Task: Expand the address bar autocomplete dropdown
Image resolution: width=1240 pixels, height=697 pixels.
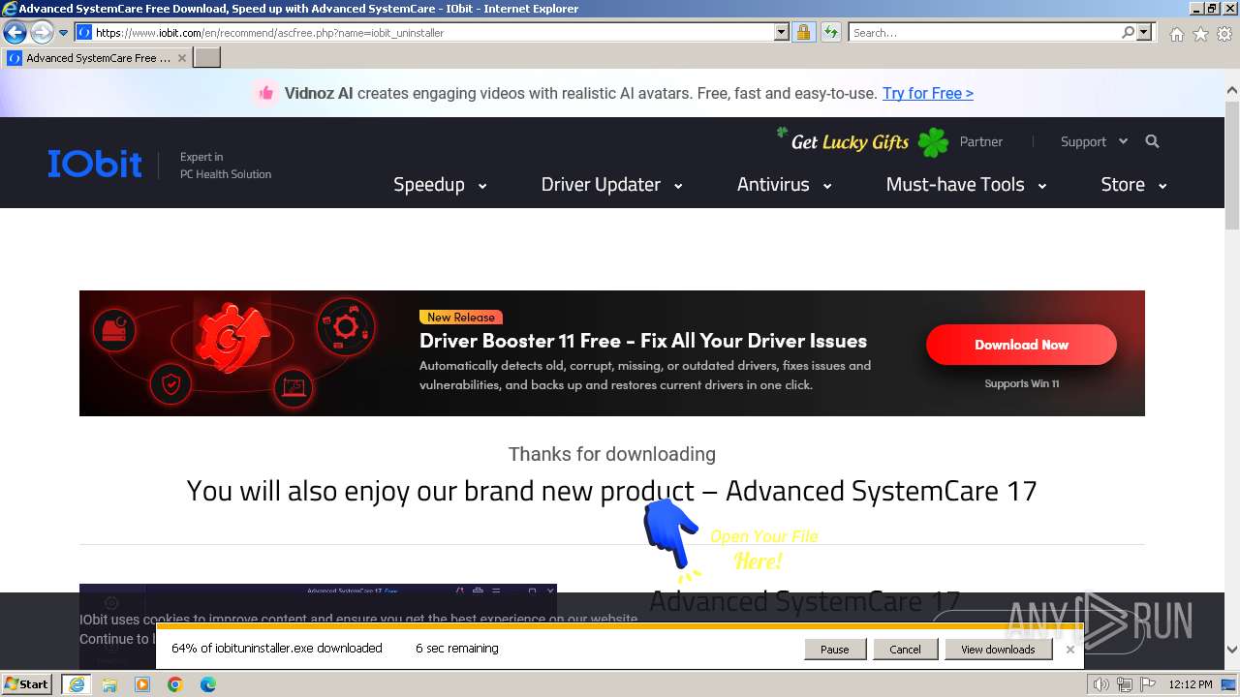Action: pos(782,33)
